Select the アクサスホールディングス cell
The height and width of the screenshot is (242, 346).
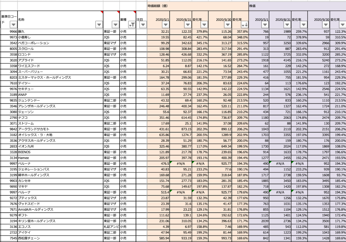[60, 141]
